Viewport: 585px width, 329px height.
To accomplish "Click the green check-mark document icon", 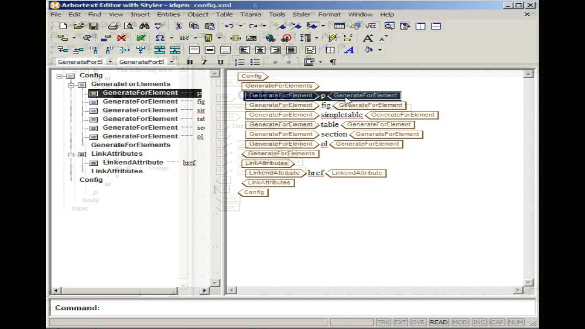I will pos(141,38).
